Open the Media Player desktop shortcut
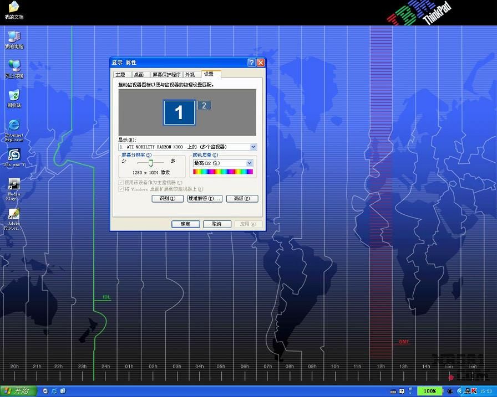Image resolution: width=497 pixels, height=397 pixels. click(x=14, y=185)
